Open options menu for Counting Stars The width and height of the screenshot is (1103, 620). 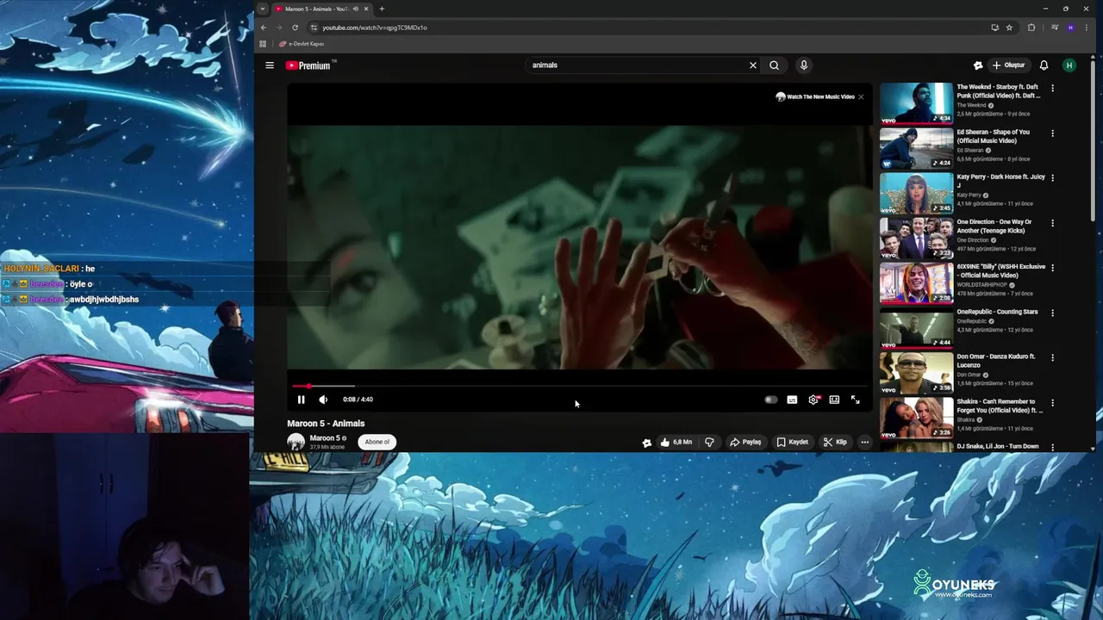coord(1052,313)
